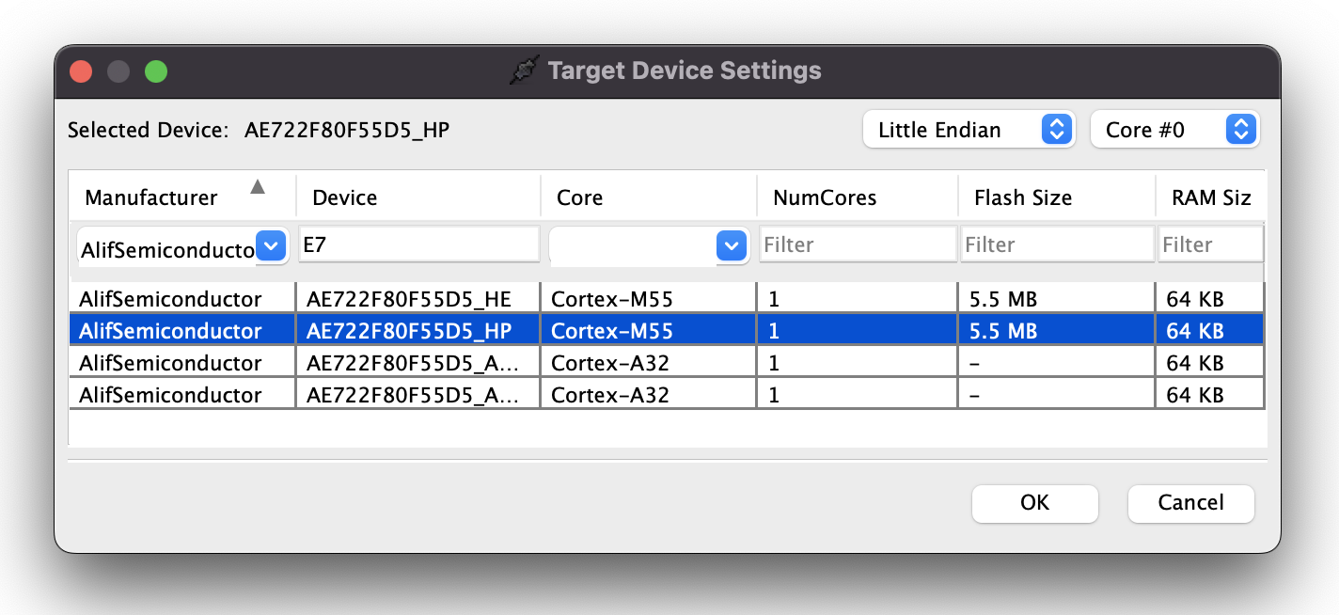
Task: Open the Little Endian byte order selector
Action: click(x=969, y=129)
